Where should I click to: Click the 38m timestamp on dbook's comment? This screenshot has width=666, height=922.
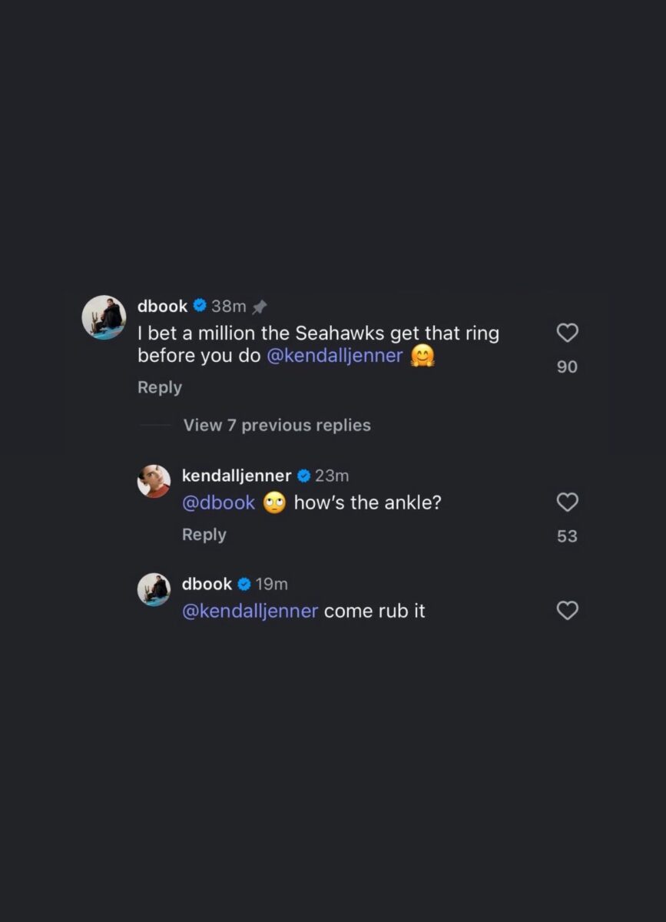click(x=227, y=306)
